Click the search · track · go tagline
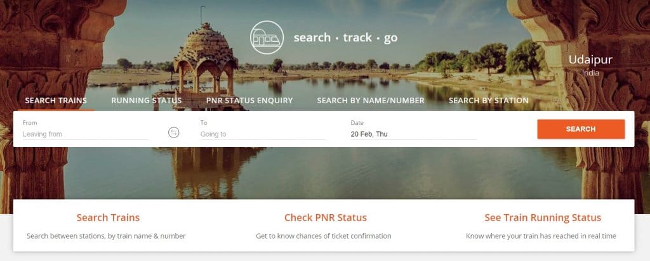The height and width of the screenshot is (261, 650). pos(346,37)
